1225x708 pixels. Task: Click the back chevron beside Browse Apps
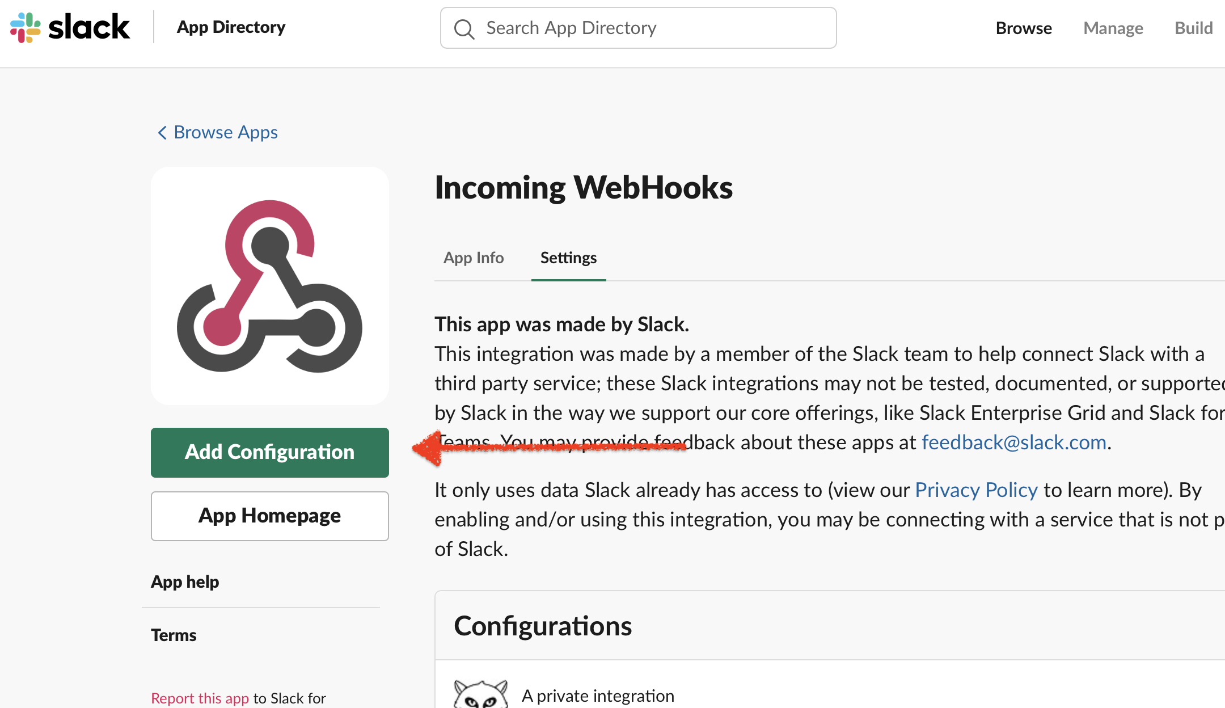[162, 133]
